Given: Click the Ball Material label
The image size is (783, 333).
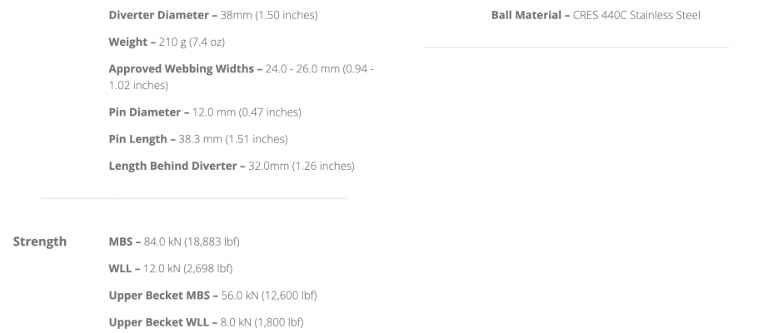Looking at the screenshot, I should [x=527, y=15].
